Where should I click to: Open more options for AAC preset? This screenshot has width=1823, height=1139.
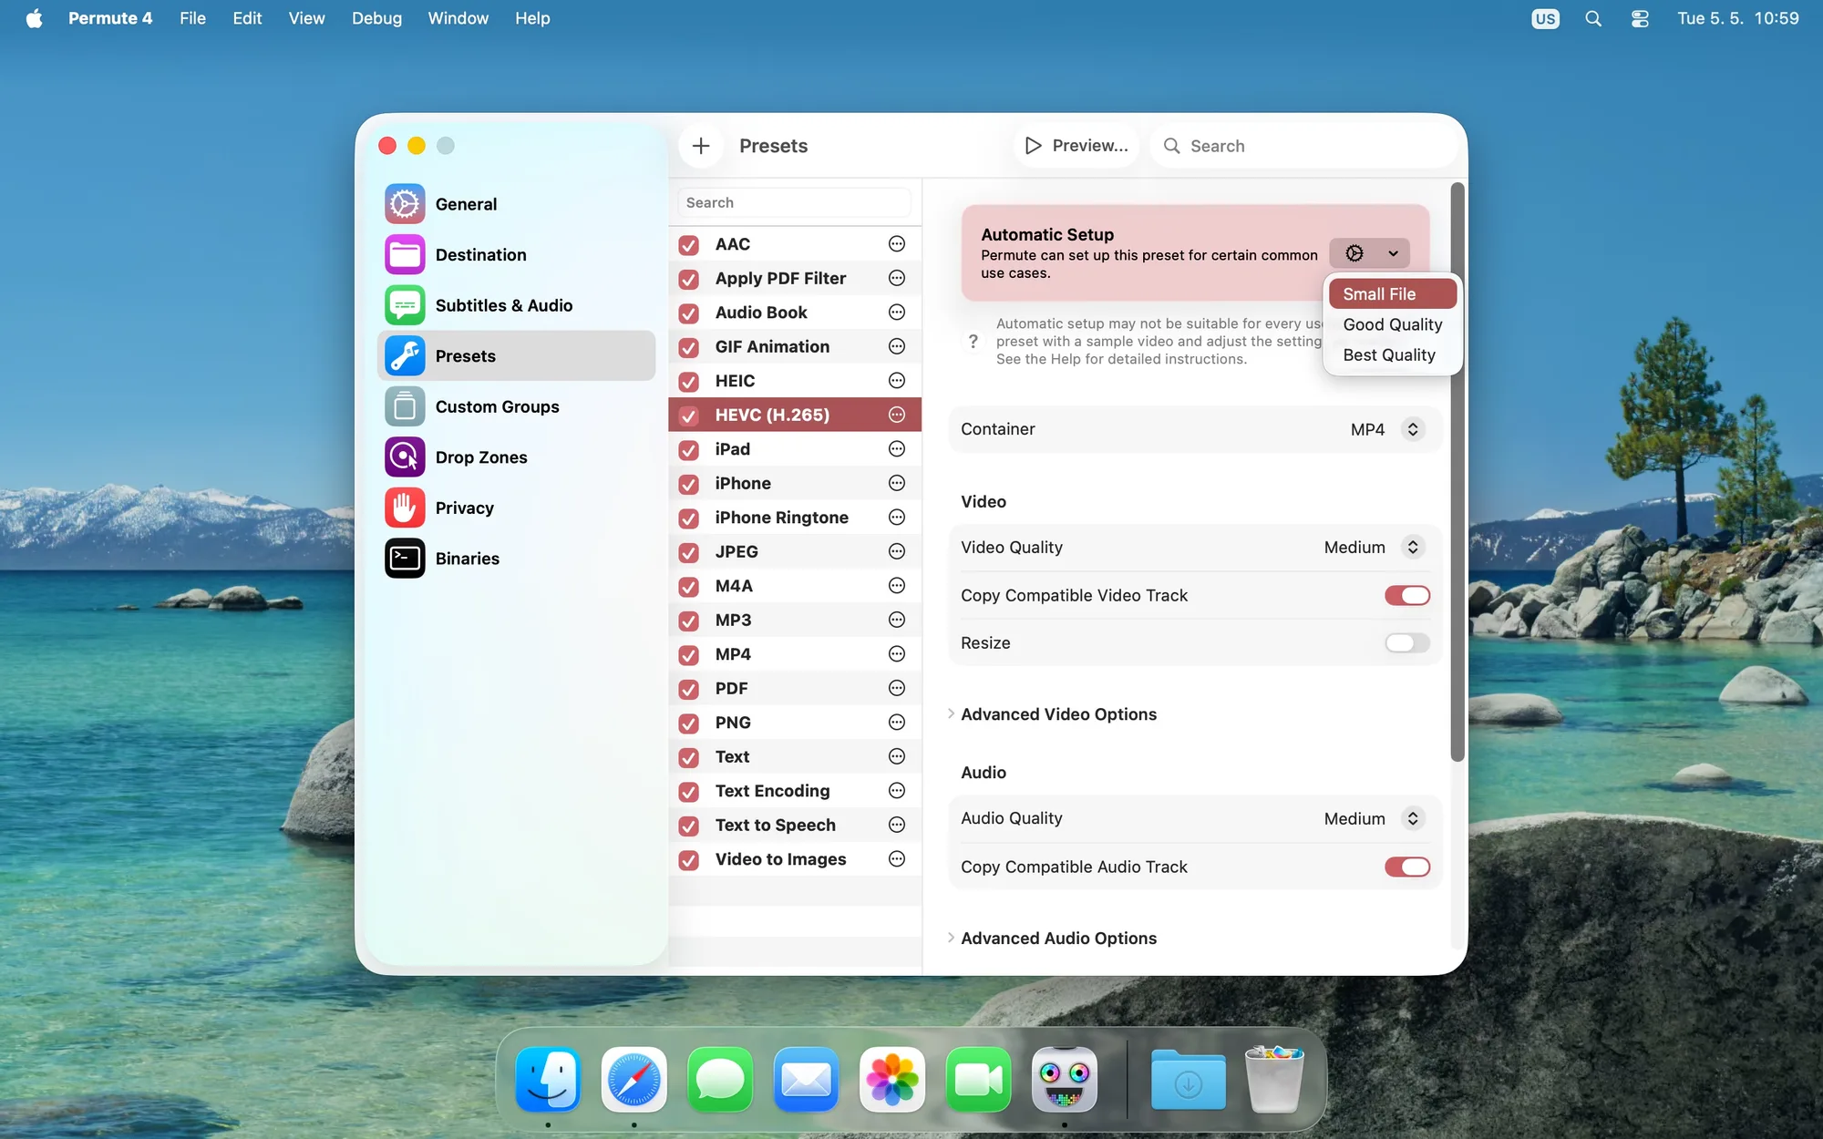tap(897, 244)
